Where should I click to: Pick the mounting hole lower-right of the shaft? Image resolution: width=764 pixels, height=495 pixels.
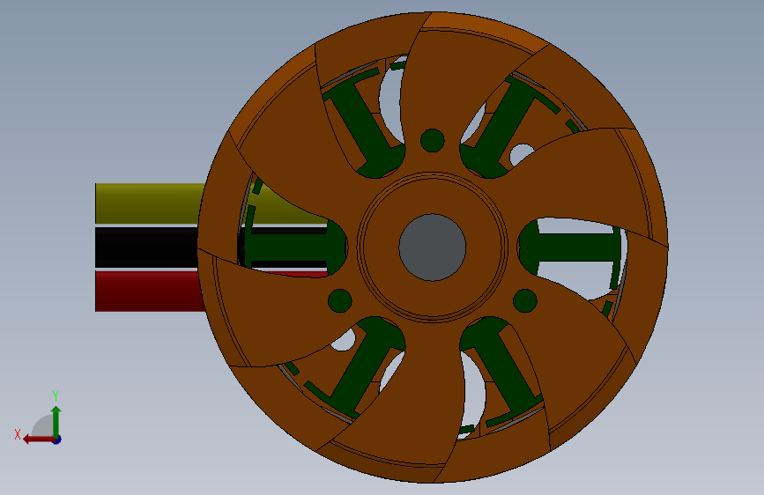(x=525, y=300)
